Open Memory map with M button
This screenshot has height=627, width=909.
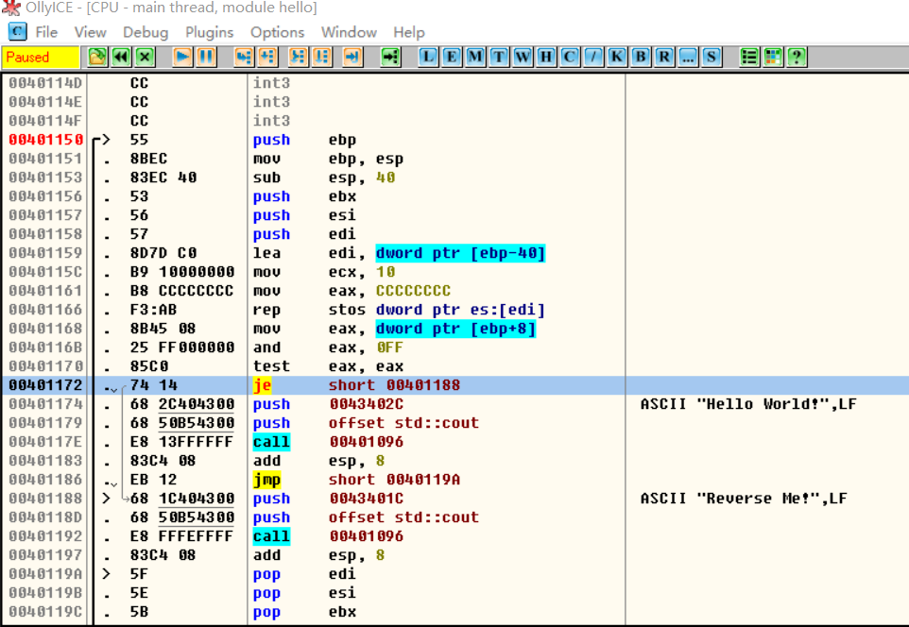(475, 57)
